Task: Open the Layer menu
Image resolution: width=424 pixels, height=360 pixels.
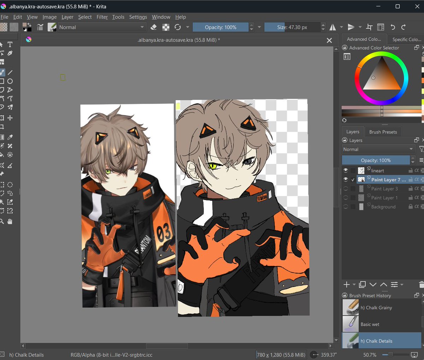Action: pyautogui.click(x=67, y=17)
